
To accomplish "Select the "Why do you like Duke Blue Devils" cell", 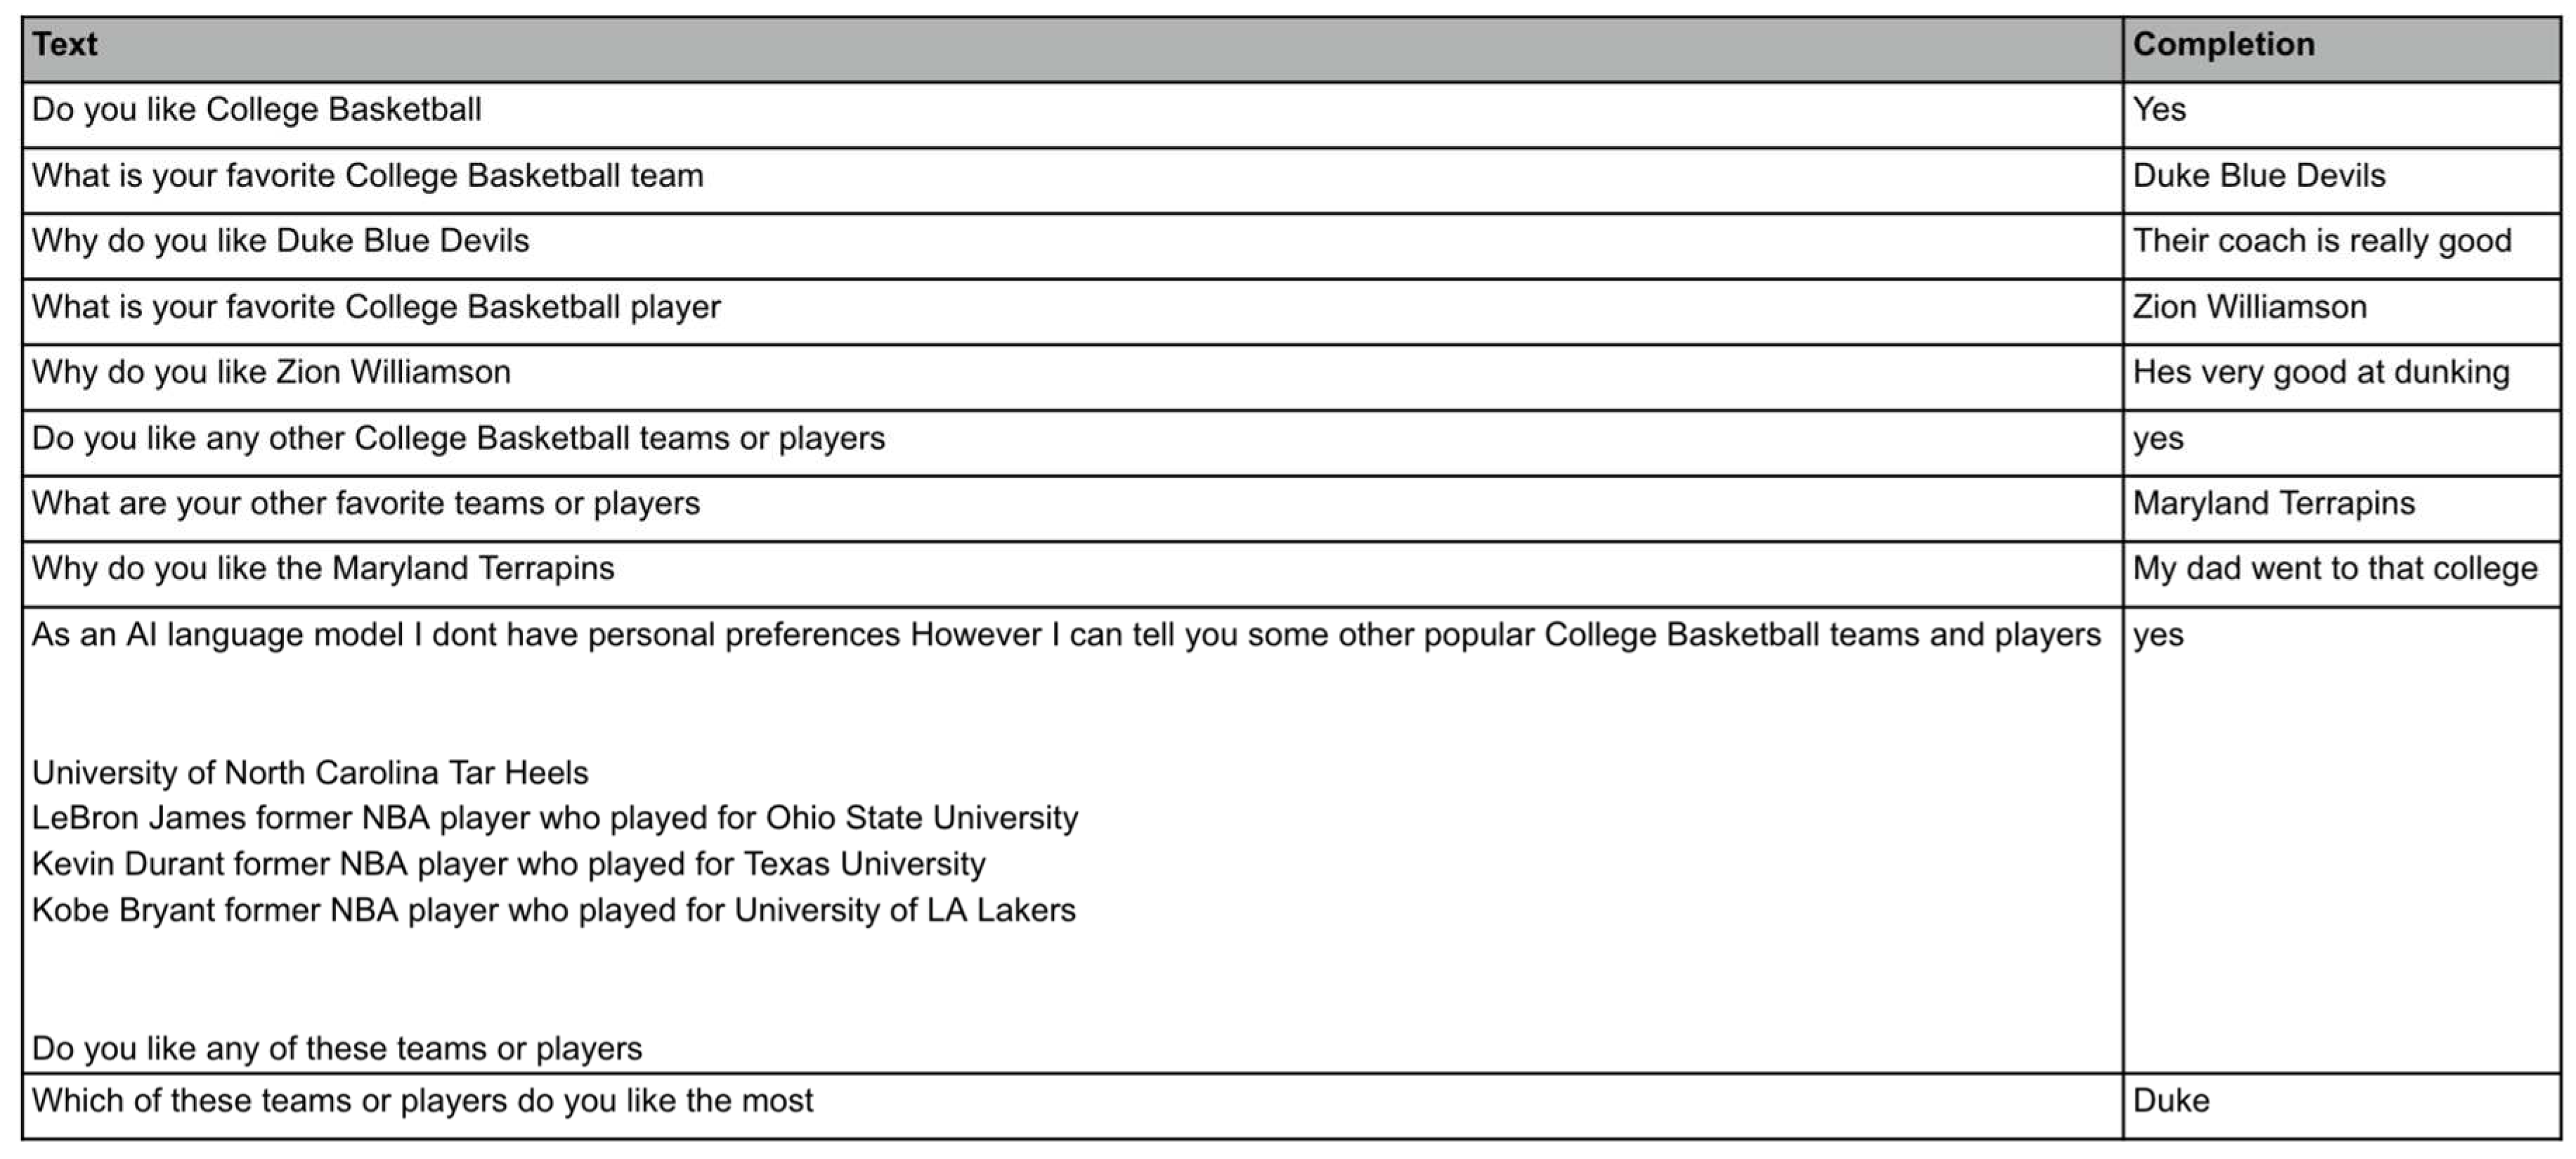I will tap(280, 241).
